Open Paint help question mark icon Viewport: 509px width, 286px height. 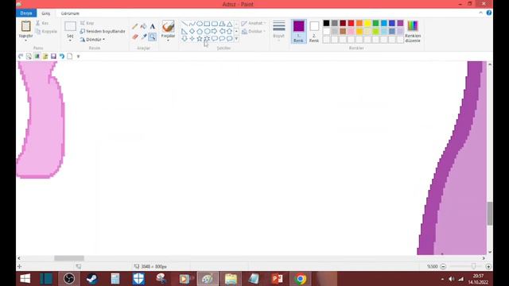pos(489,13)
